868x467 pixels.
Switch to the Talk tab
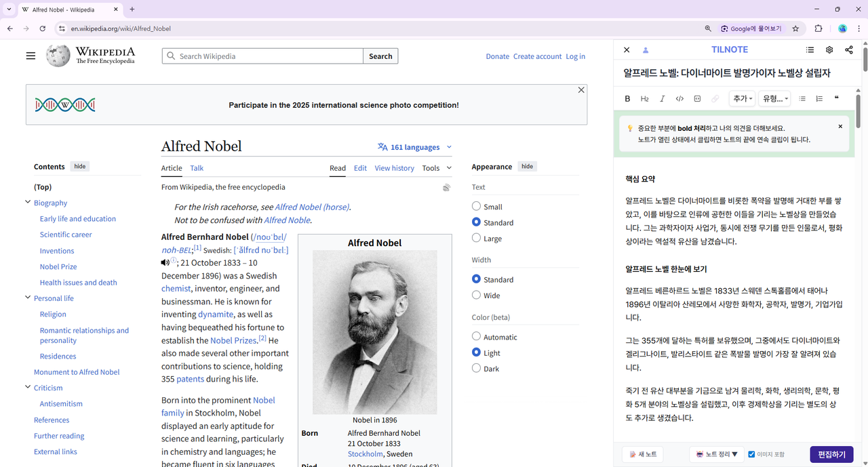pos(197,168)
